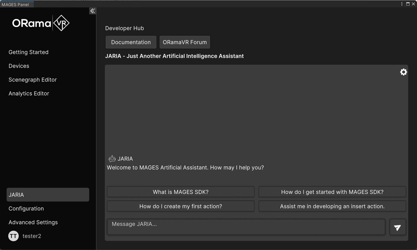Go to Devices in the sidebar
The height and width of the screenshot is (250, 417).
click(19, 66)
